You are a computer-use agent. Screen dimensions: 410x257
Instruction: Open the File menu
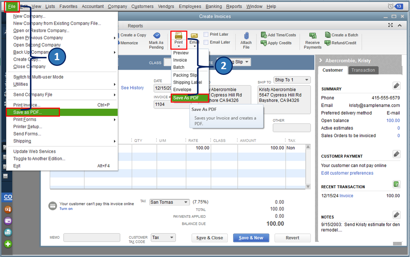coord(12,7)
